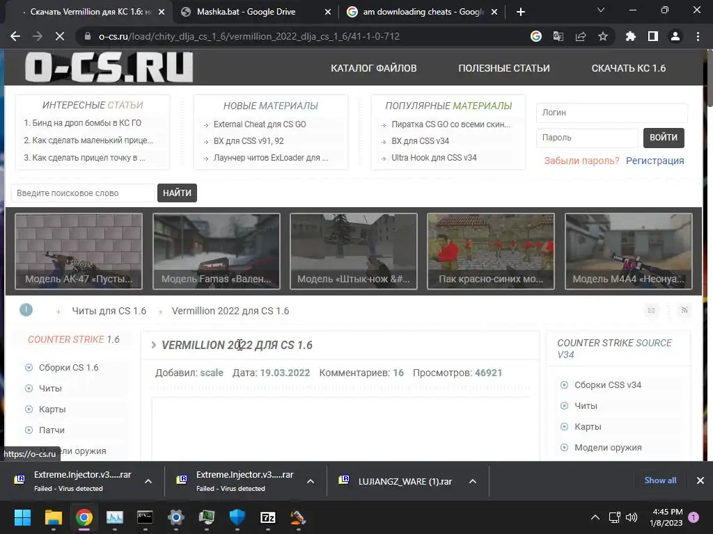Screen dimensions: 713x534
Task: Click the НАЙТИ search button
Action: click(177, 193)
